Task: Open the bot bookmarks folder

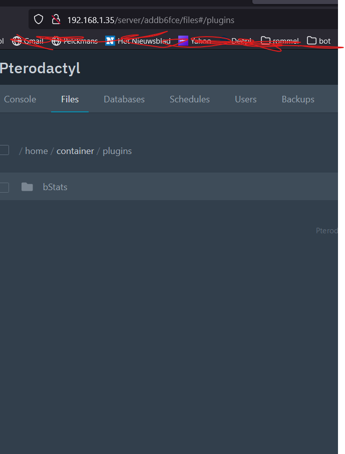Action: (x=318, y=41)
